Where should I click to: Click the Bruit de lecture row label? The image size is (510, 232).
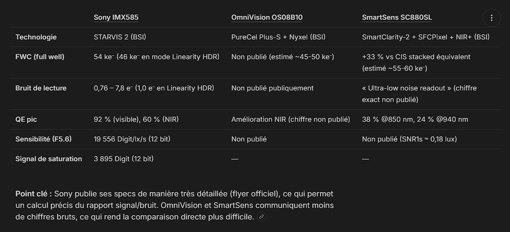pyautogui.click(x=41, y=88)
